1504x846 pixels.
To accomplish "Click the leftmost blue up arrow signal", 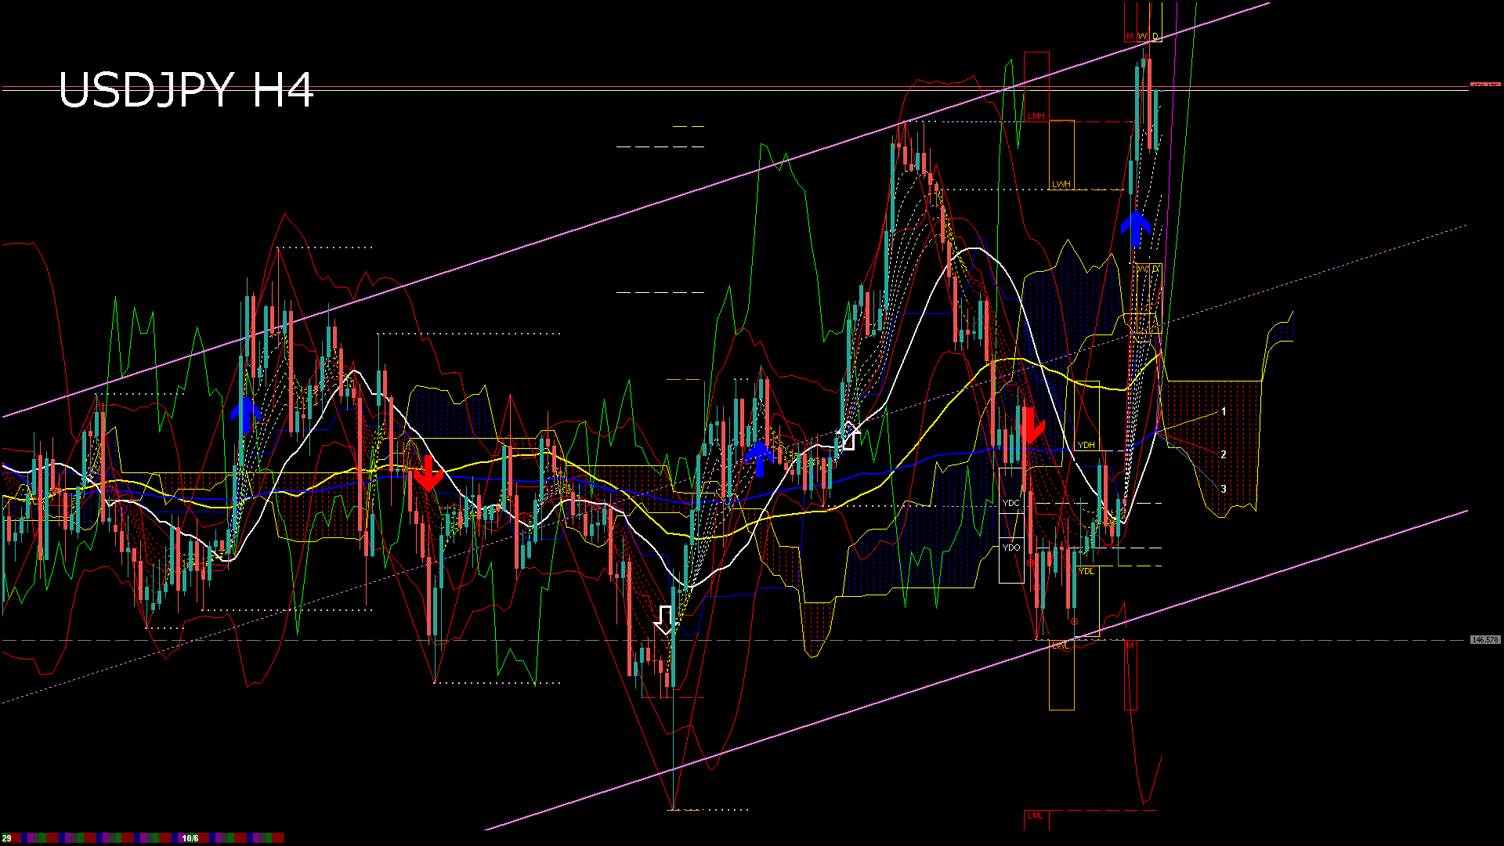I will coord(246,414).
